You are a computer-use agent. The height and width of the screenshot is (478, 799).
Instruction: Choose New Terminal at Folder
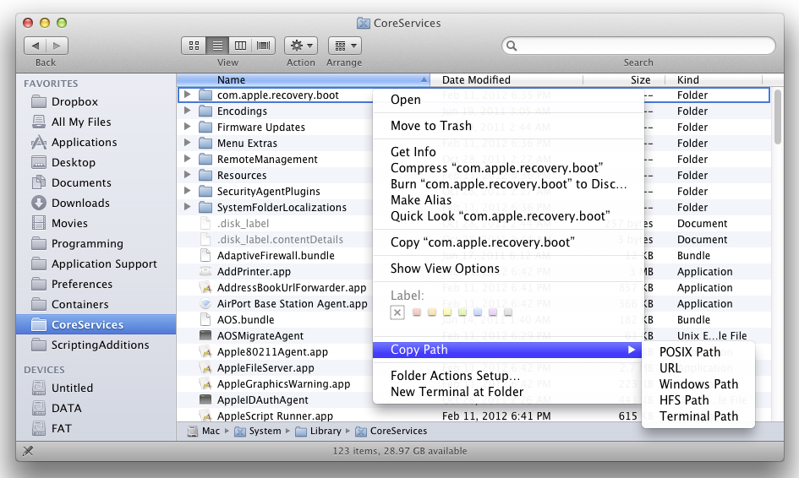tap(508, 392)
